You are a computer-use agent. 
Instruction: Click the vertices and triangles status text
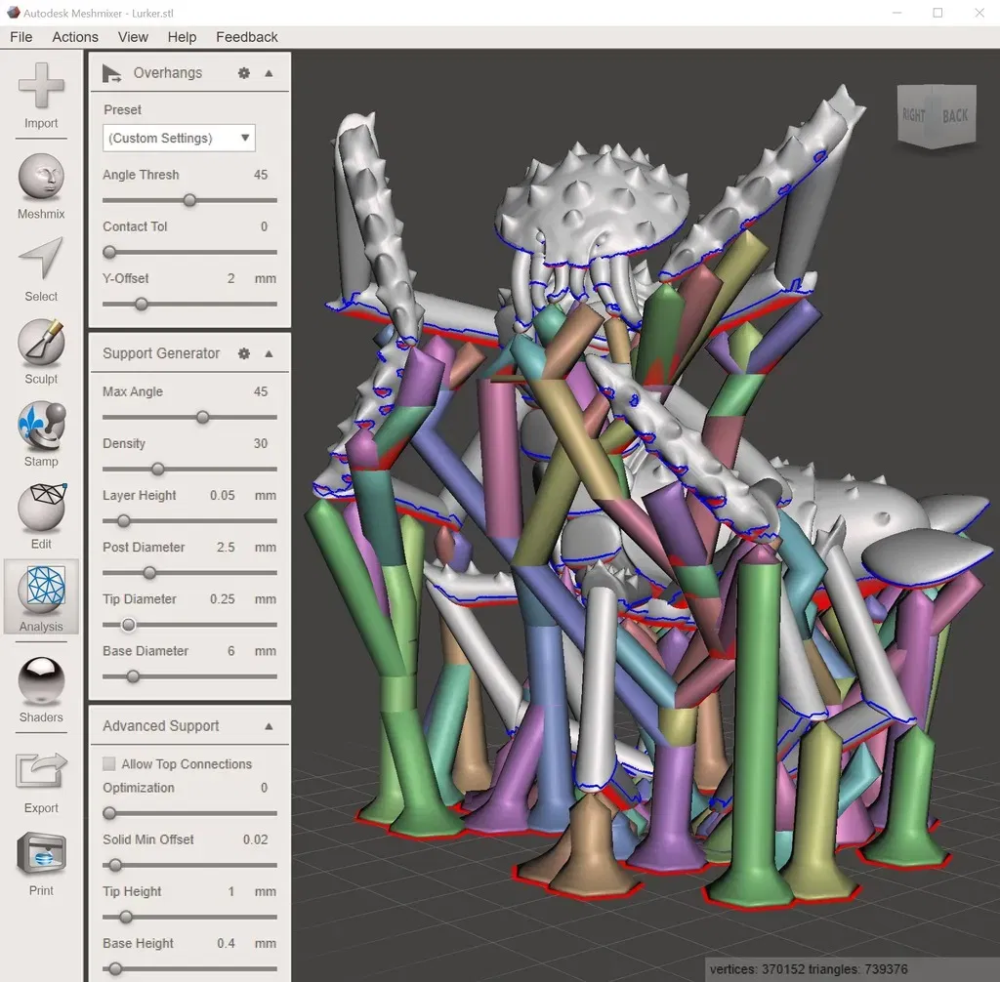(x=808, y=969)
